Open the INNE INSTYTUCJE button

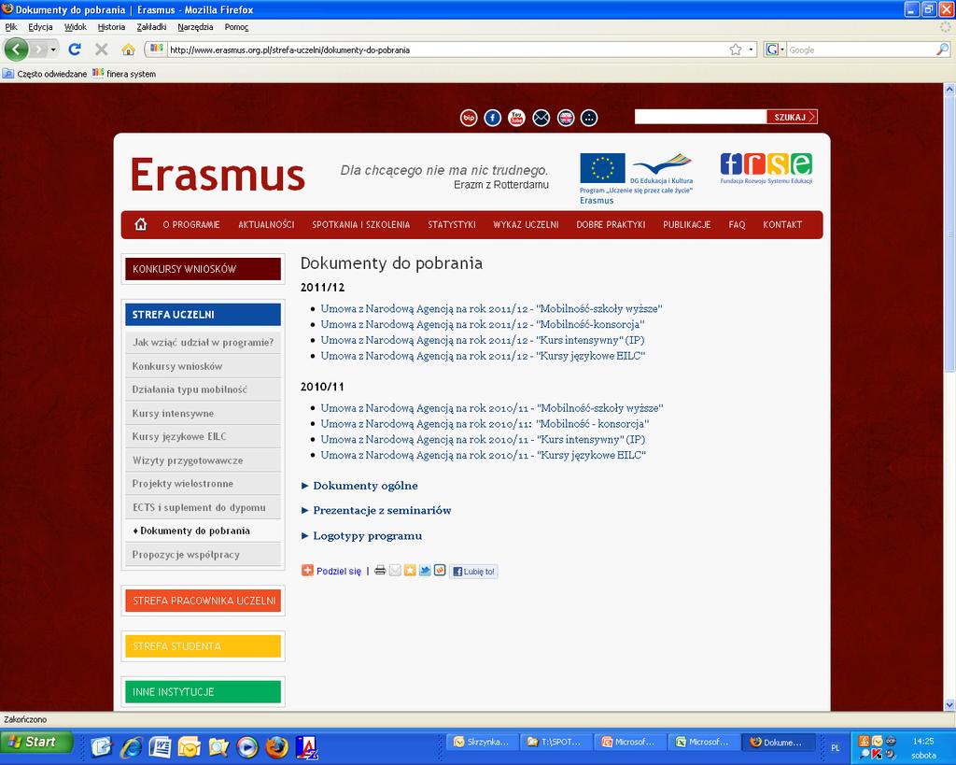click(x=203, y=692)
